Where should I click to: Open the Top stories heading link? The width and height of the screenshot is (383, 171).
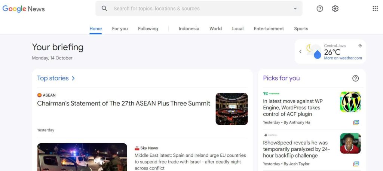coord(53,78)
